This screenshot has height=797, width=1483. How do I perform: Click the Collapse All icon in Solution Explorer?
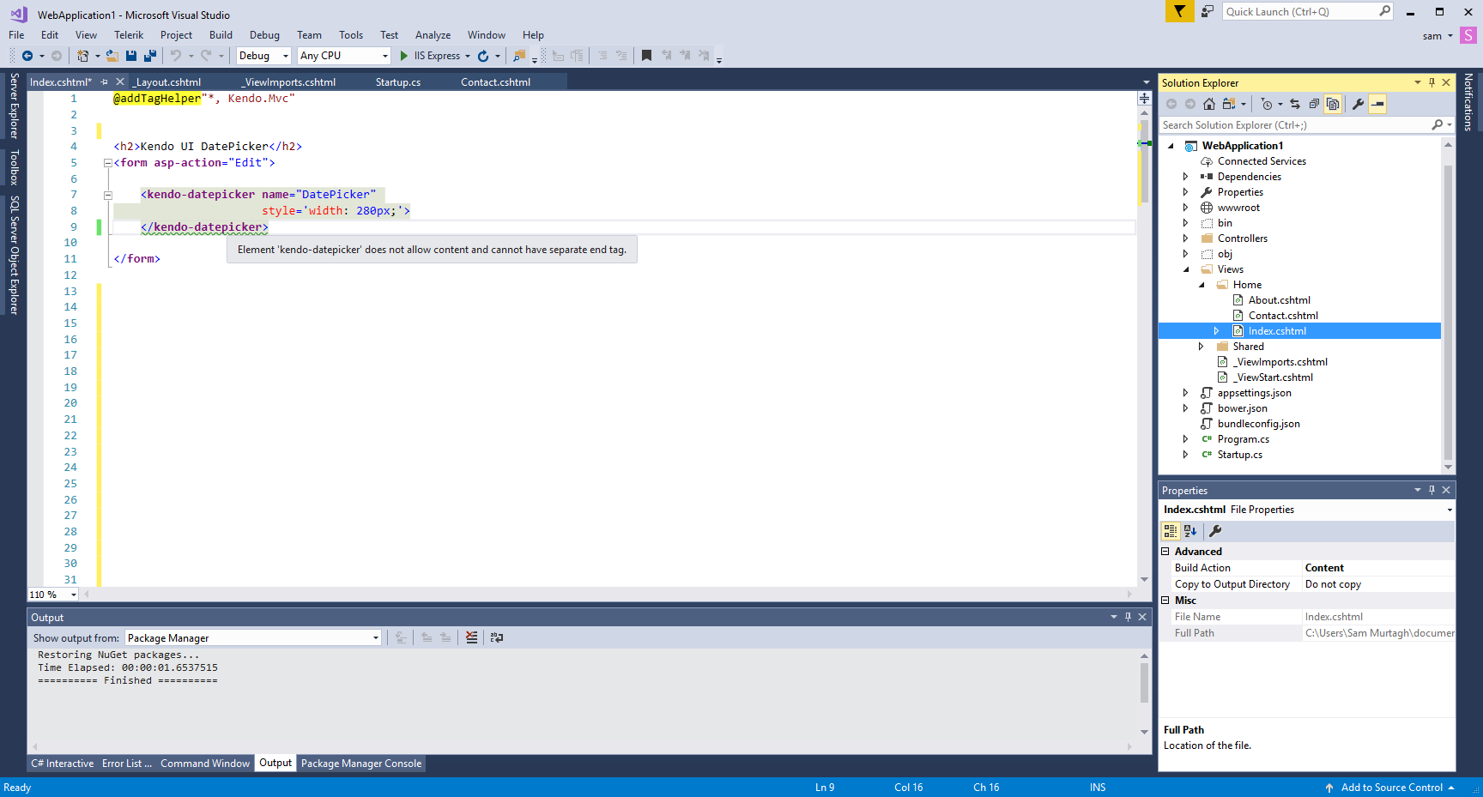pos(1314,104)
